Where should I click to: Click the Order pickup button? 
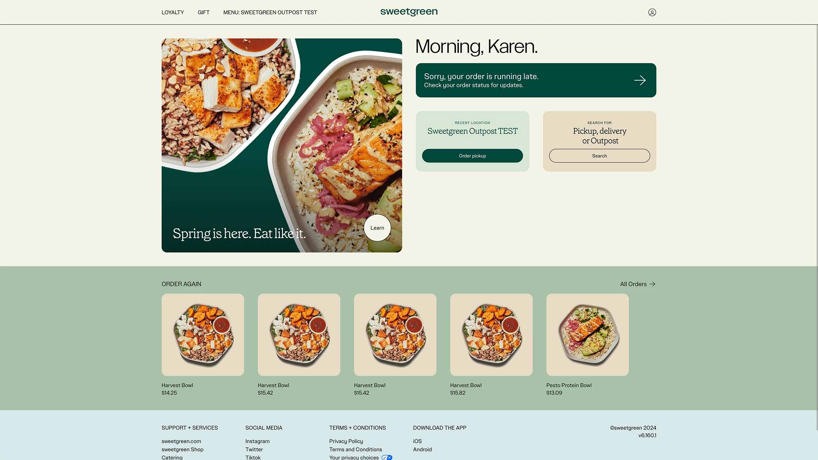472,156
